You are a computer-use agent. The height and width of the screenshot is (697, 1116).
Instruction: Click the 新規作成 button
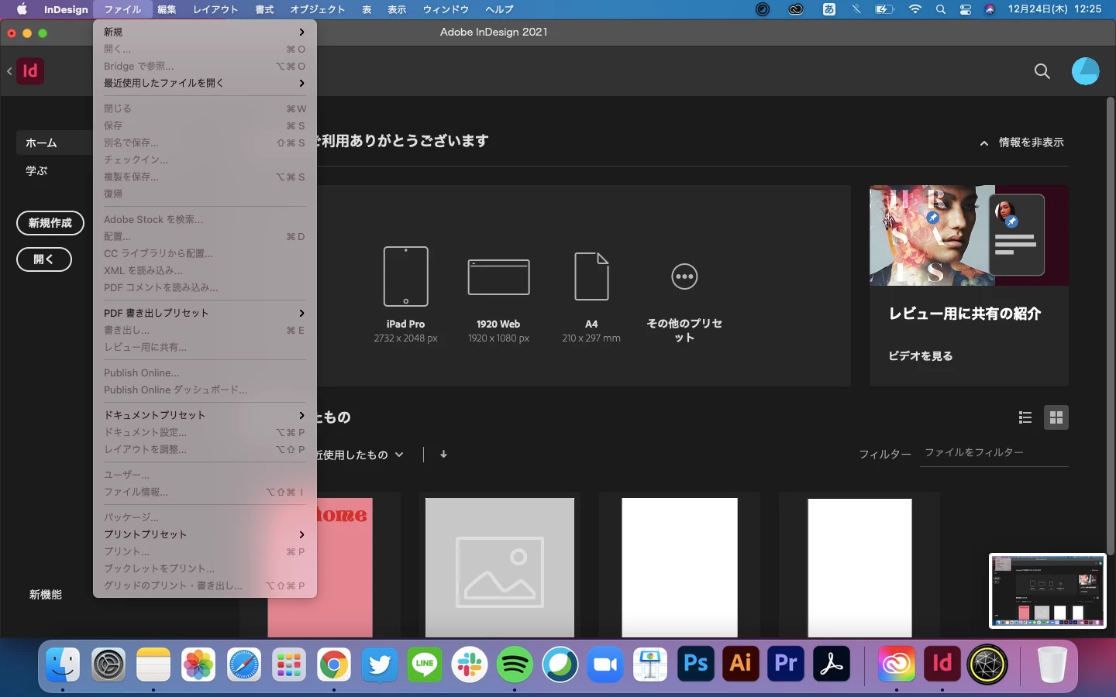(50, 223)
